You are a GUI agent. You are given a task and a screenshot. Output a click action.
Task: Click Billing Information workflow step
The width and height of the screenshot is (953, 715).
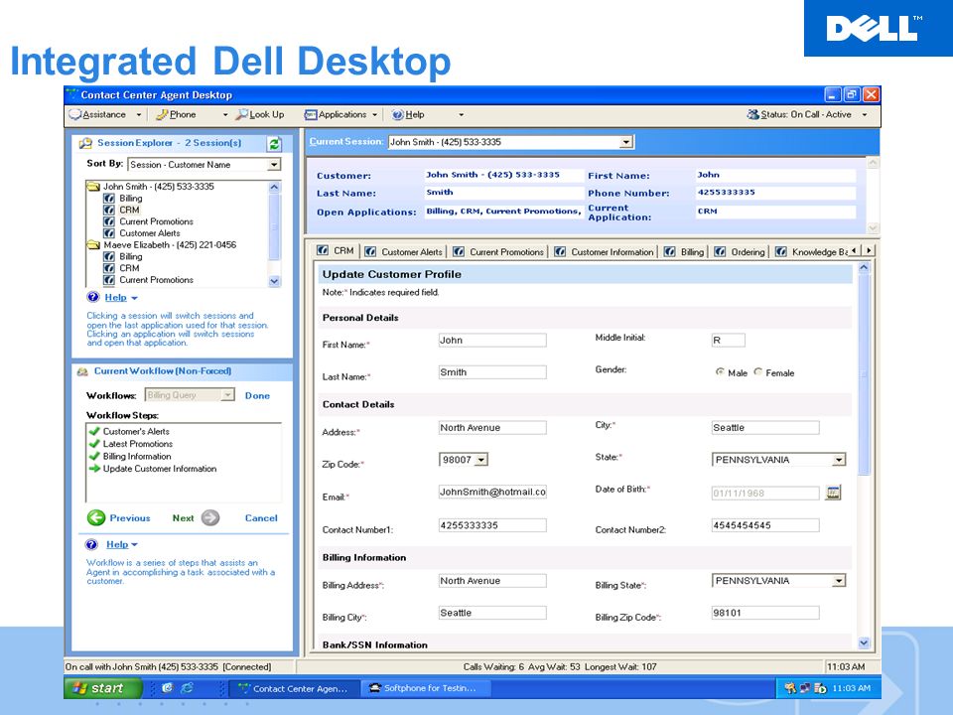137,456
